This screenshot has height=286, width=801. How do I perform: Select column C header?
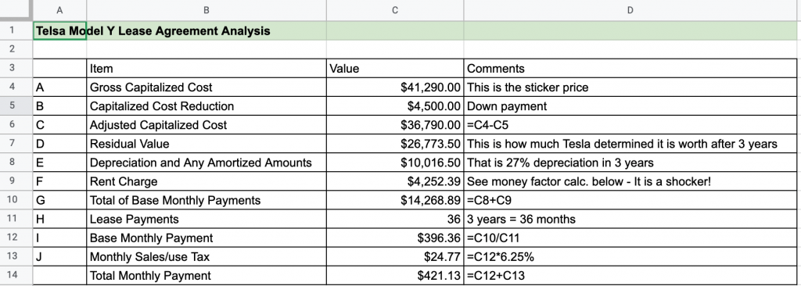395,10
